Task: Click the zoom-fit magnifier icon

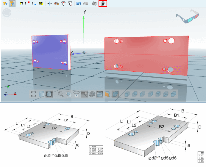Action: pyautogui.click(x=60, y=94)
